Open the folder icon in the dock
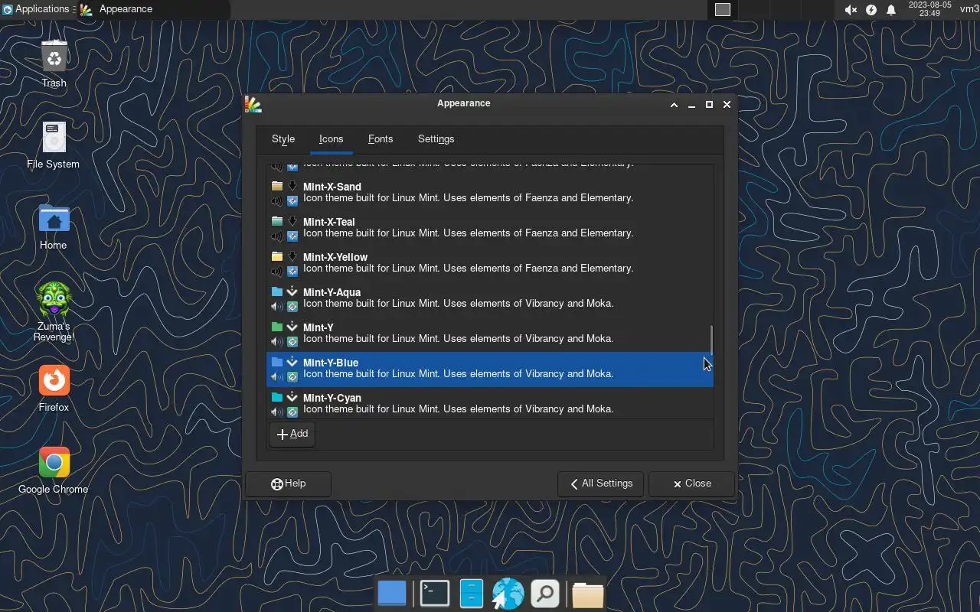980x612 pixels. pyautogui.click(x=587, y=594)
